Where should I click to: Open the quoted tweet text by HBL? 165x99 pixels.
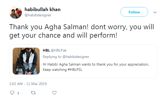point(96,67)
